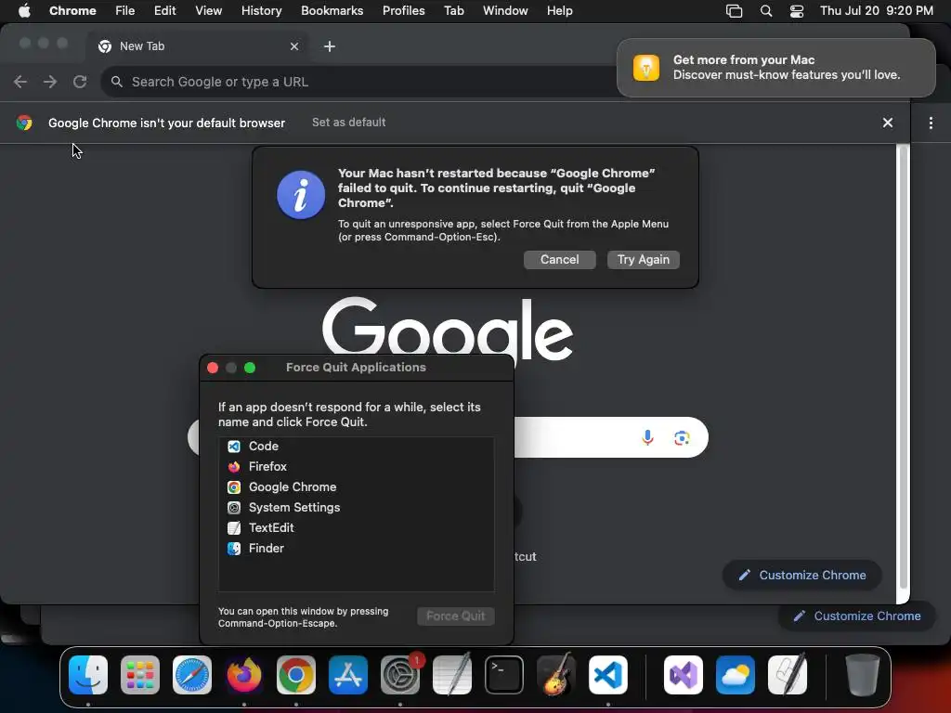The height and width of the screenshot is (713, 951).
Task: Open Visual Studio purple icon in Dock
Action: click(x=684, y=675)
